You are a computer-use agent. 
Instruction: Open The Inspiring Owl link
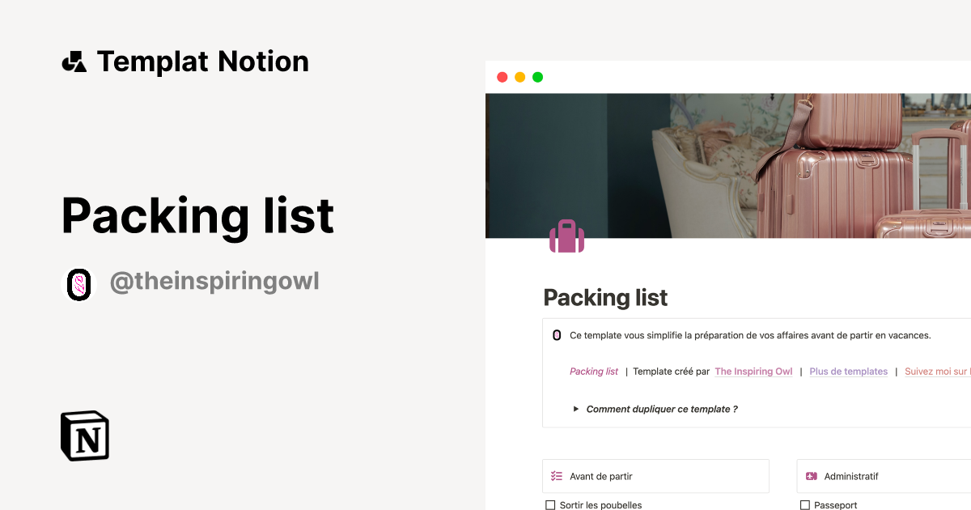[x=753, y=371]
